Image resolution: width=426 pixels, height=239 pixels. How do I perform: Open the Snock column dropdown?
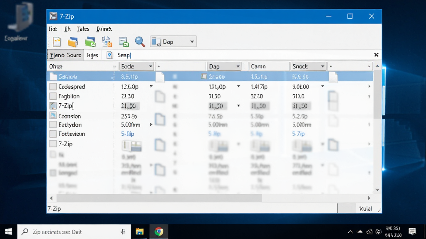tap(322, 66)
